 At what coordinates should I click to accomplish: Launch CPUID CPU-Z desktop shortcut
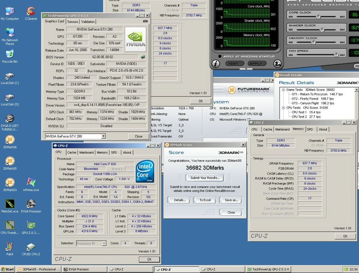coord(31,249)
